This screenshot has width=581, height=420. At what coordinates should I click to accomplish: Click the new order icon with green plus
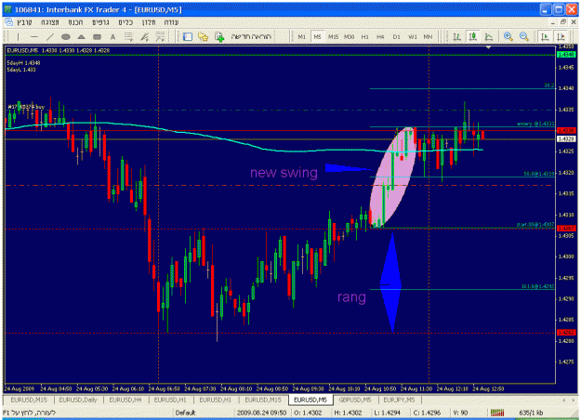click(x=219, y=36)
